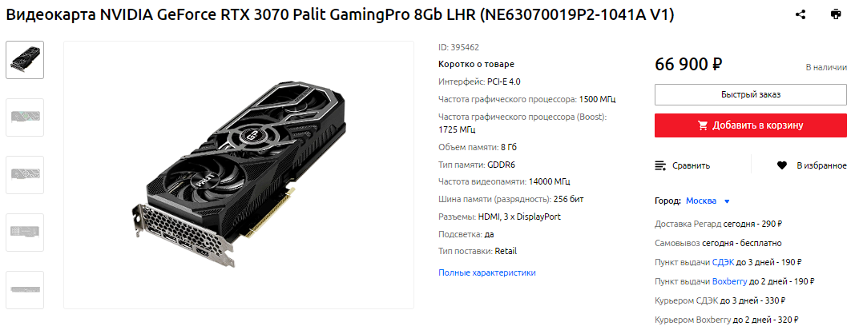The image size is (859, 334).
Task: Open the city dropdown arrow next to Москва
Action: pos(727,201)
